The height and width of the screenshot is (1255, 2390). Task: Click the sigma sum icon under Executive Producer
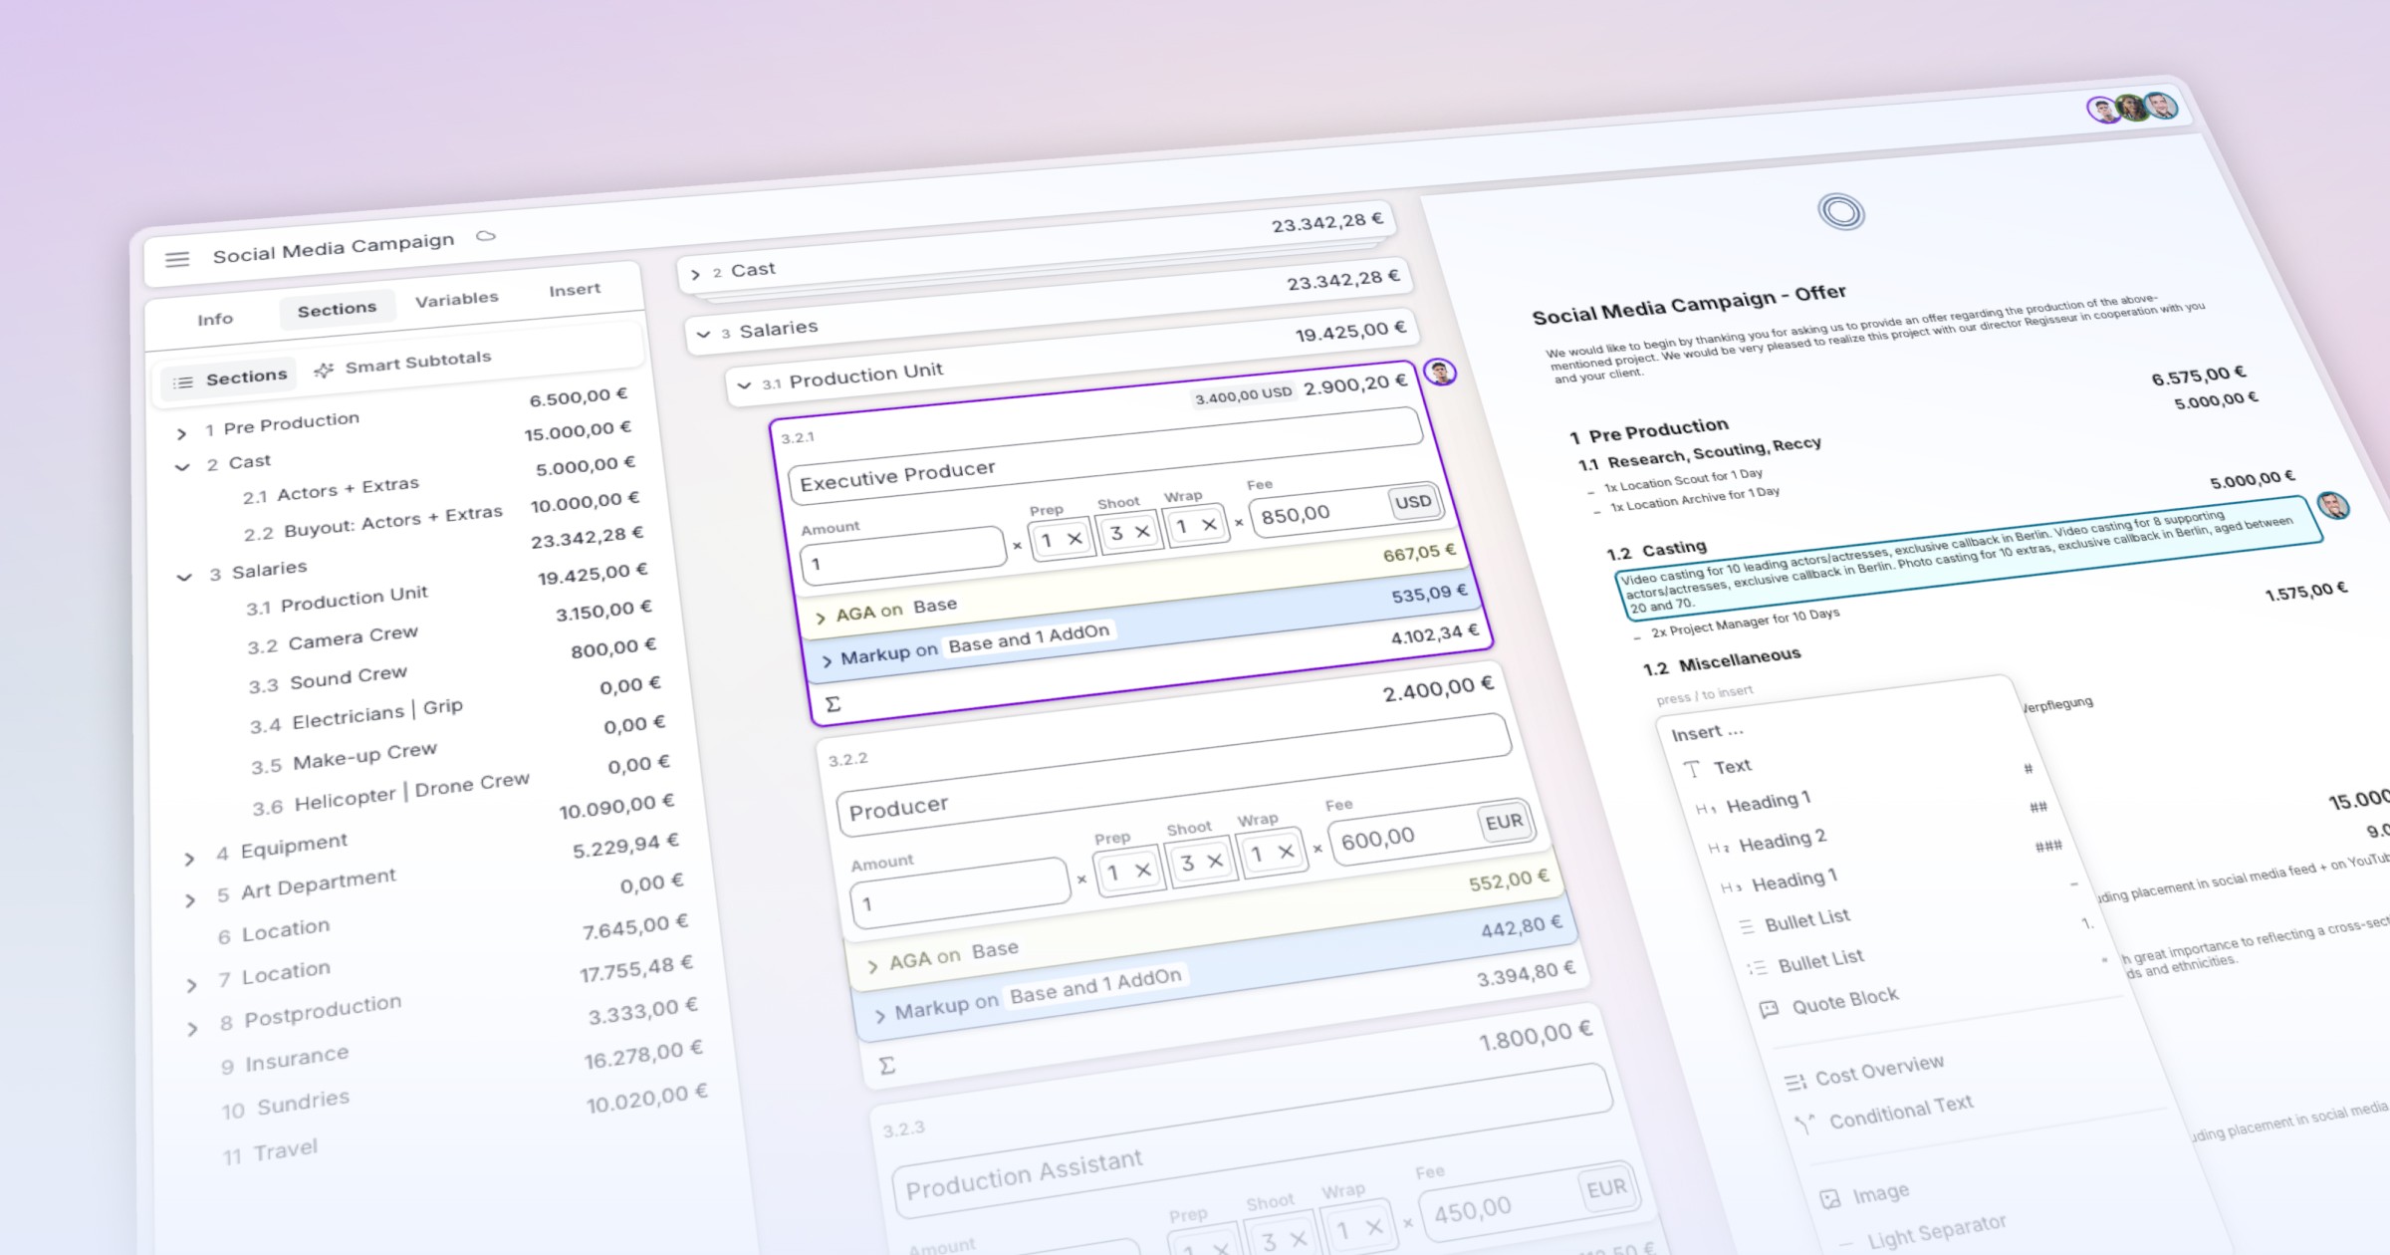coord(834,704)
